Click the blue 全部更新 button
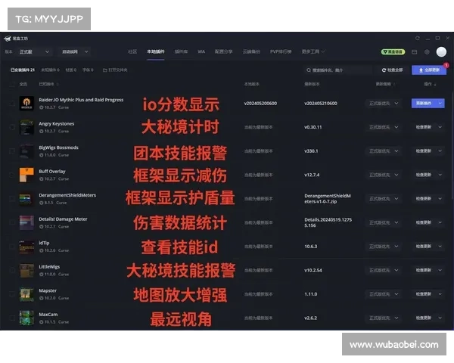The height and width of the screenshot is (363, 454). point(428,70)
